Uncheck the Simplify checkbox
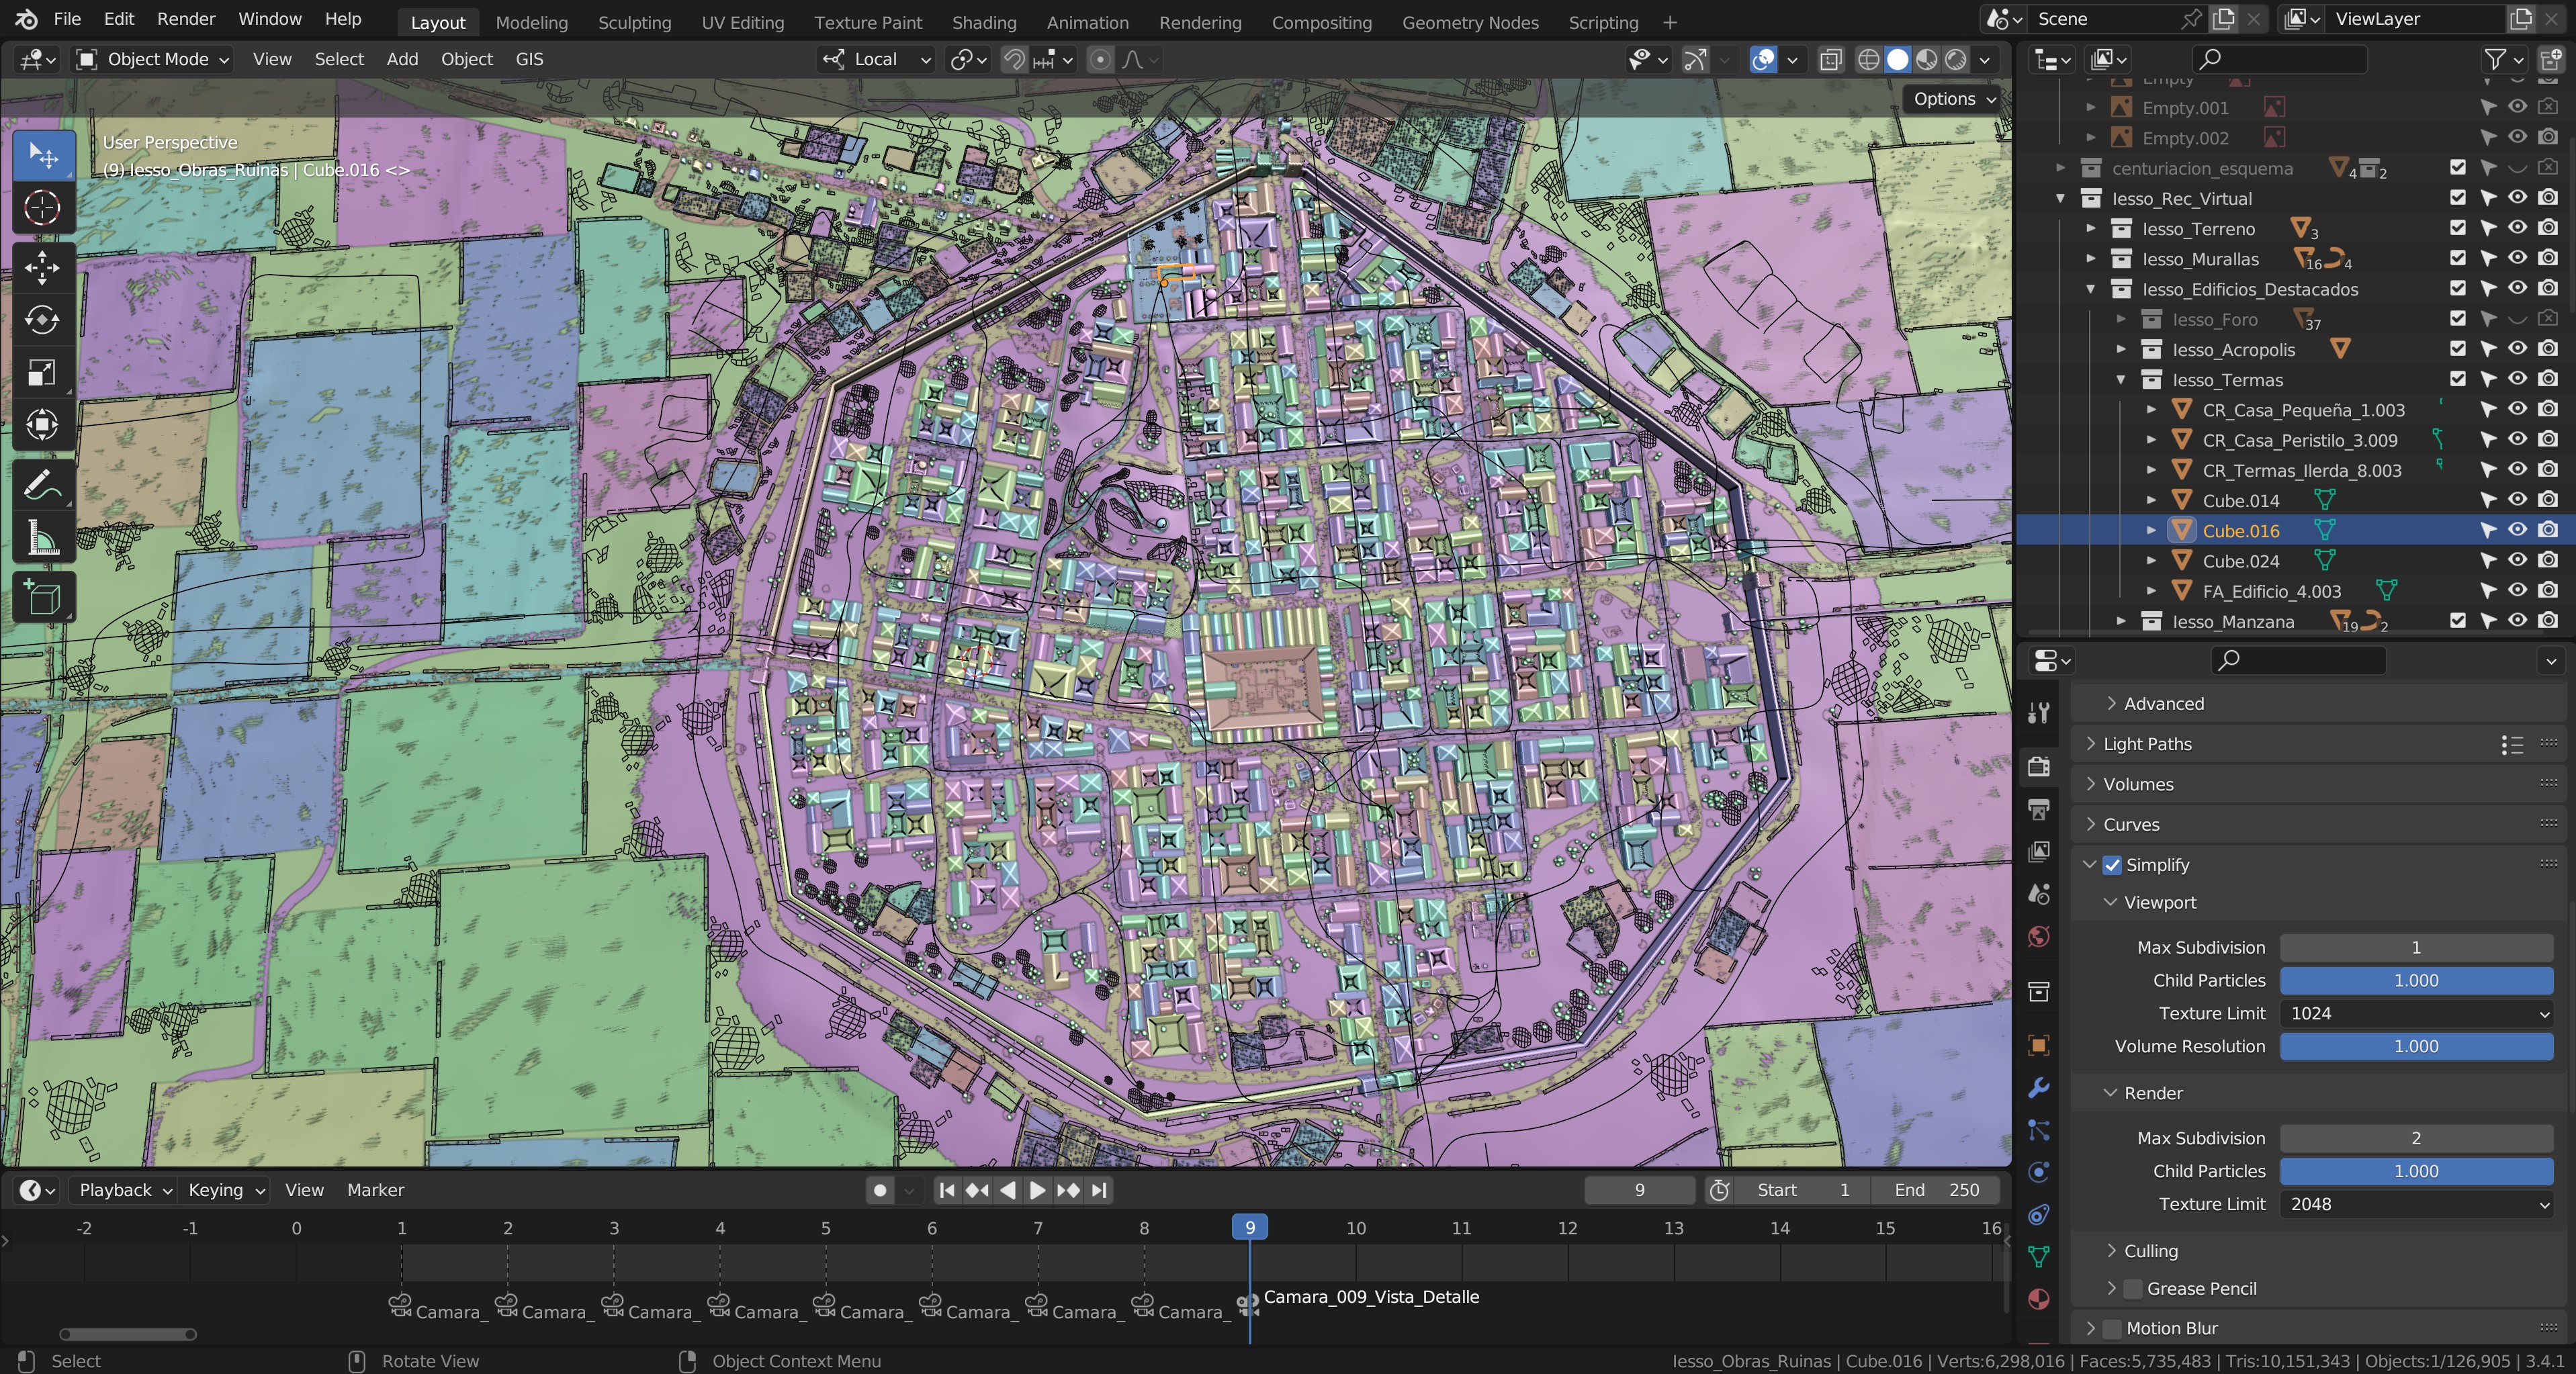This screenshot has width=2576, height=1374. 2112,865
